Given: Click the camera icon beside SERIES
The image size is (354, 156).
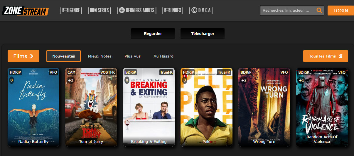Looking at the screenshot, I should [93, 11].
